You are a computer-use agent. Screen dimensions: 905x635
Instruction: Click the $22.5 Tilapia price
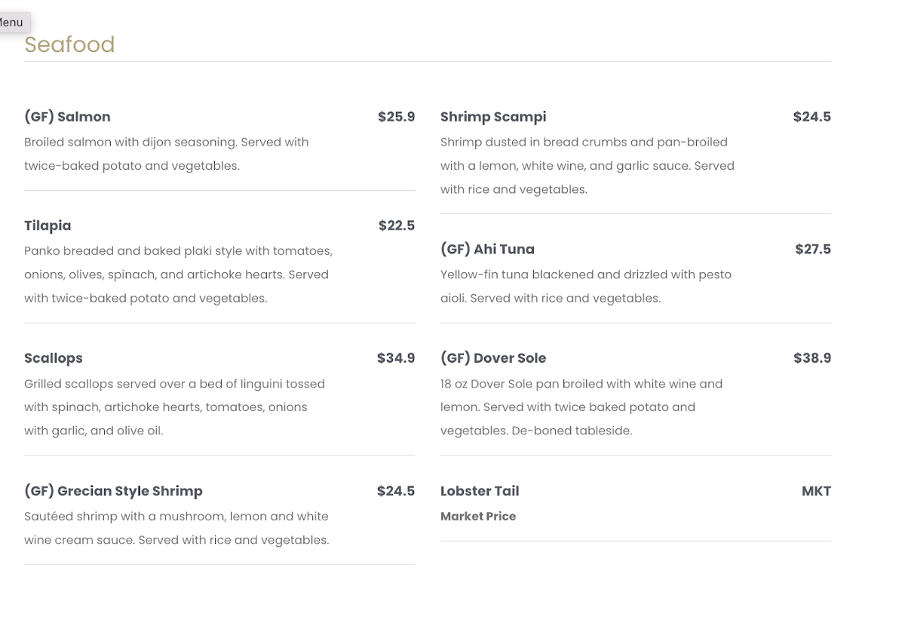[396, 225]
